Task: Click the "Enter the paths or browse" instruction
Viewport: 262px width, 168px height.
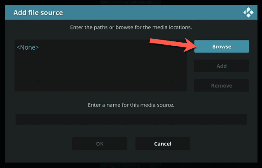Action: pyautogui.click(x=131, y=27)
